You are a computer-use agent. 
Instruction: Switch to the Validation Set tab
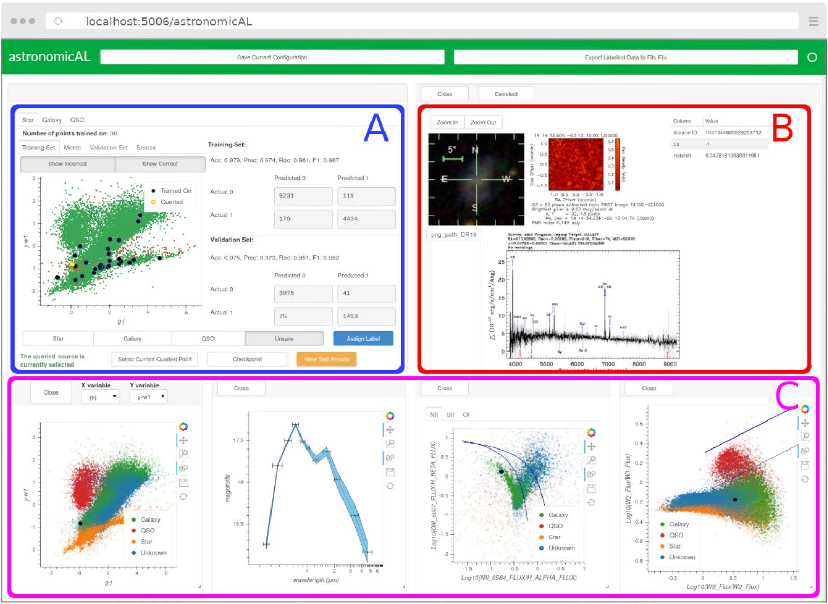pyautogui.click(x=109, y=148)
